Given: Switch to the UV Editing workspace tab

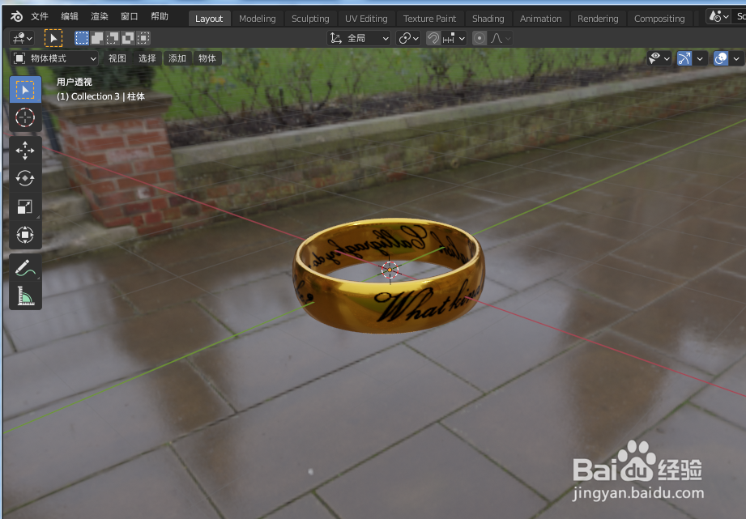Looking at the screenshot, I should pos(366,19).
